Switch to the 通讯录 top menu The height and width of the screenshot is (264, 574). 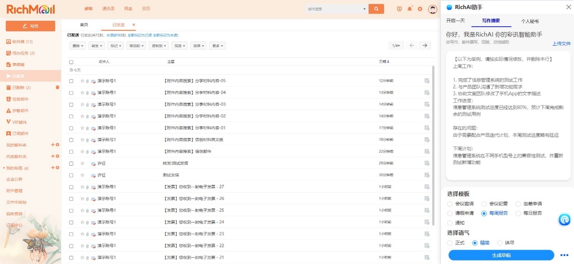108,9
